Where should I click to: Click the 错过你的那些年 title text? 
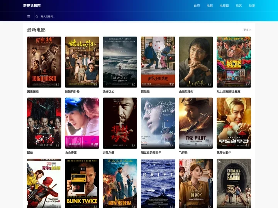pos(151,153)
